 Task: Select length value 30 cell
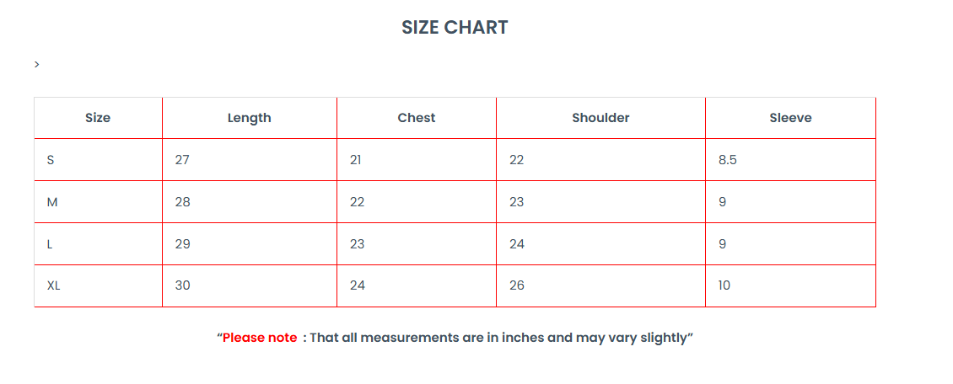click(x=183, y=285)
